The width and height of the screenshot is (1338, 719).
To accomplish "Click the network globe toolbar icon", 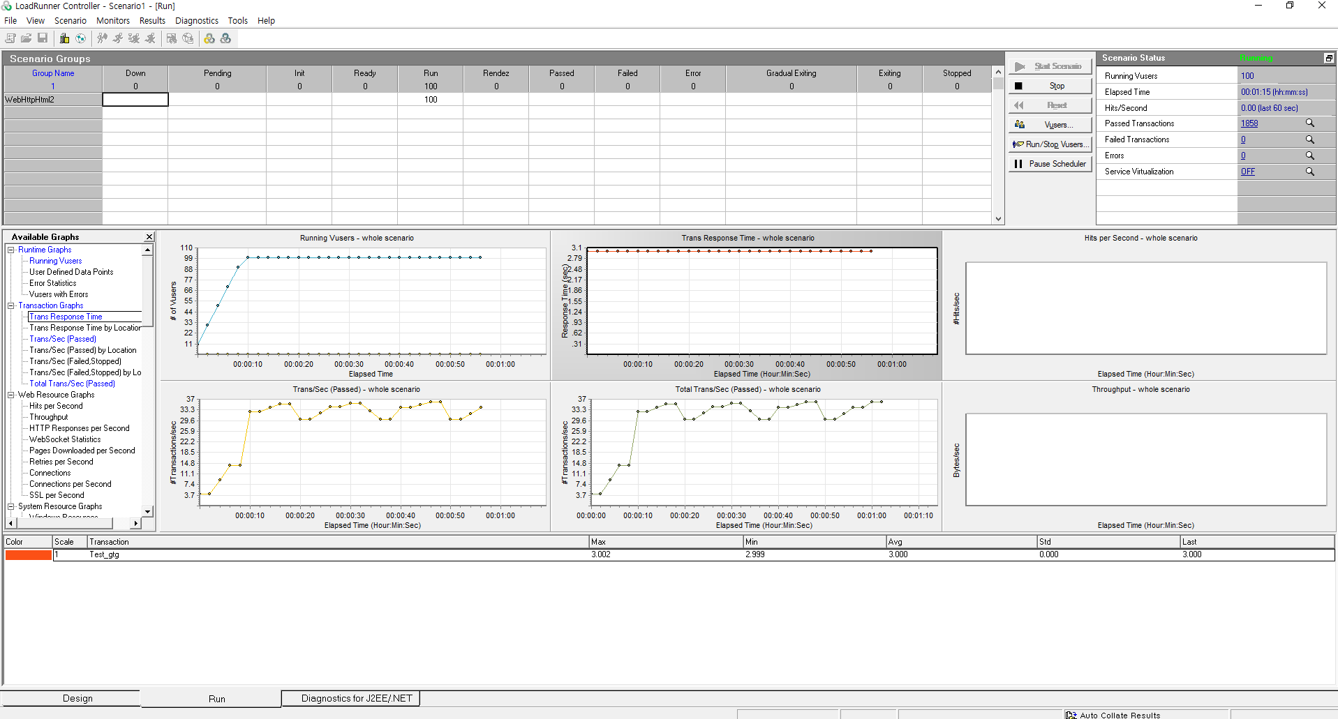I will pos(81,38).
